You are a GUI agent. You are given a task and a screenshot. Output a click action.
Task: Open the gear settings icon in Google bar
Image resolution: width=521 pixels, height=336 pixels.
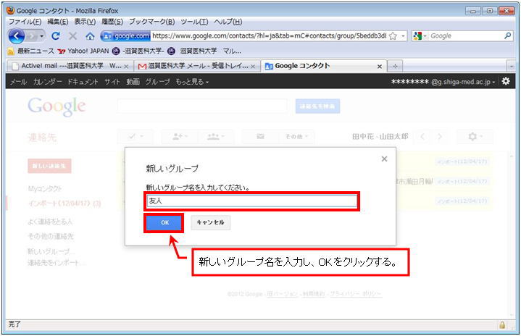tap(506, 81)
